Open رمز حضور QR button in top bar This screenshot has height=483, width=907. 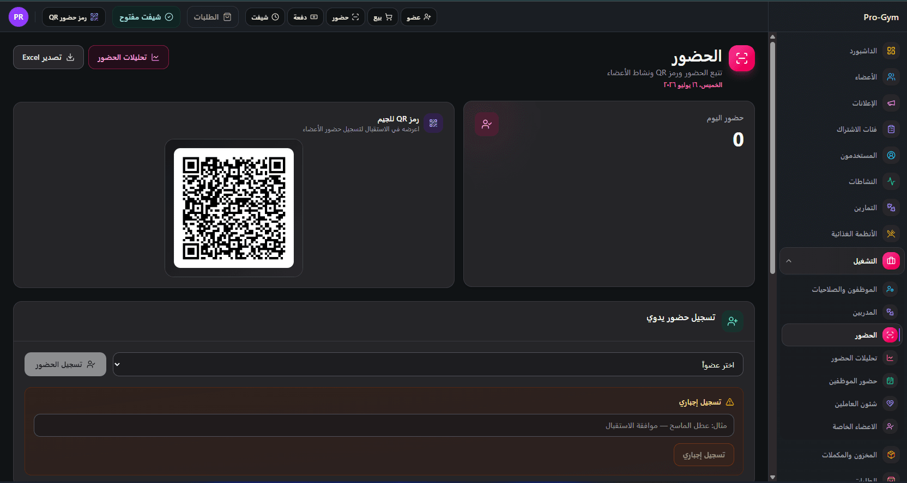pos(74,17)
